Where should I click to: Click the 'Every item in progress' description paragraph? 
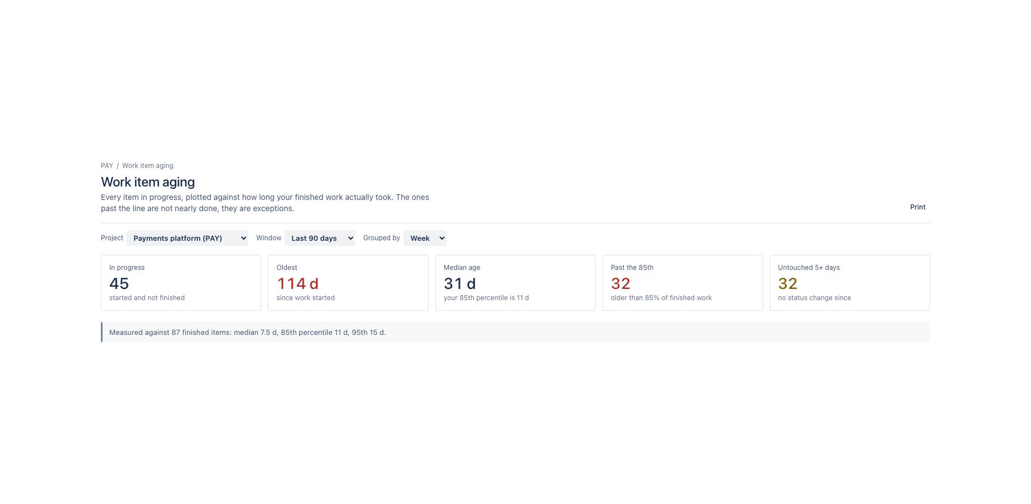[265, 203]
